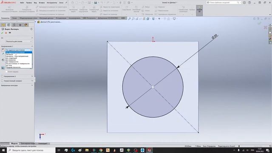
Task: Reverse the direction of Направление 1
Action: (x=3, y=50)
